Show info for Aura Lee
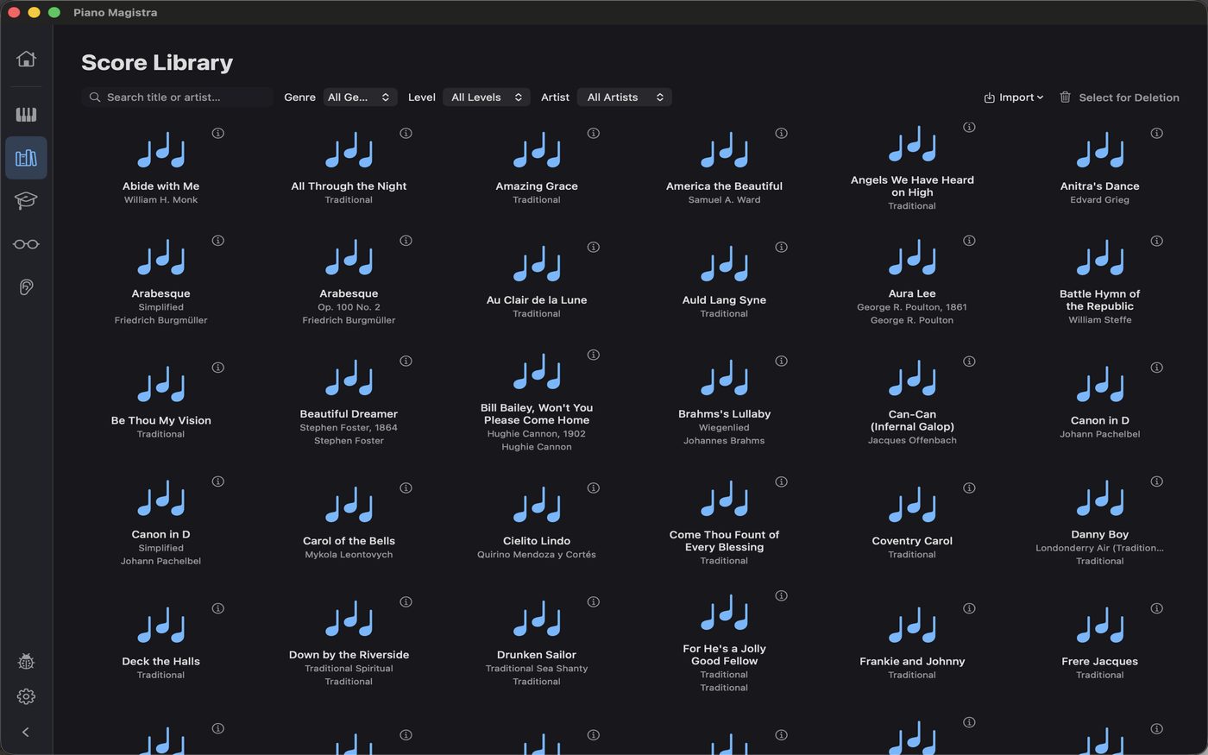The height and width of the screenshot is (755, 1208). click(969, 241)
